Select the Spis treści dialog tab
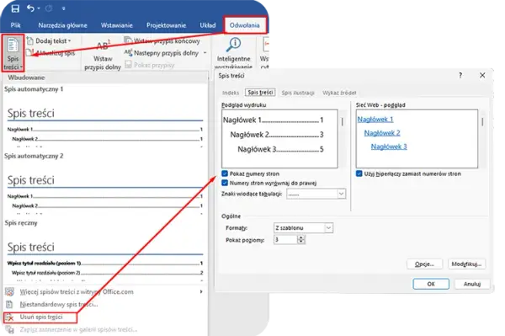This screenshot has width=505, height=336. click(x=260, y=93)
